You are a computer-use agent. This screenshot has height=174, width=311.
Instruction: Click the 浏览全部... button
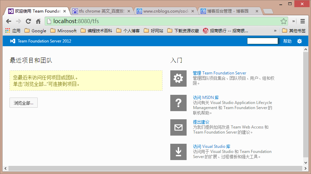pyautogui.click(x=23, y=103)
